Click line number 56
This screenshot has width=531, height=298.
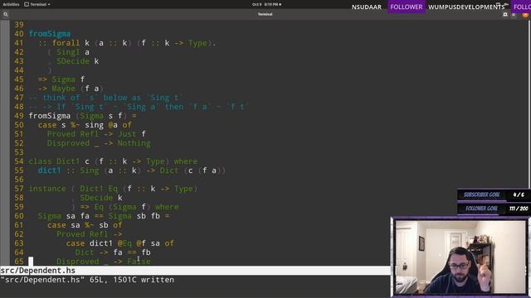point(19,180)
